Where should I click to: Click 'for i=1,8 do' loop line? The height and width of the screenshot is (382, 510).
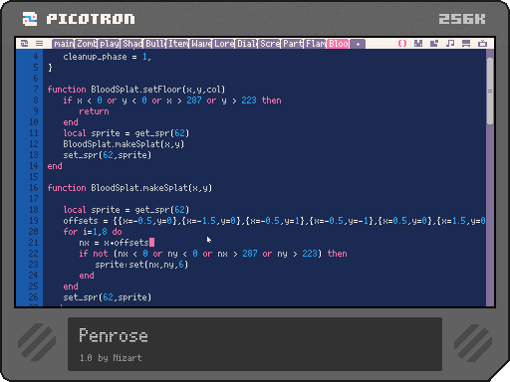tap(93, 232)
